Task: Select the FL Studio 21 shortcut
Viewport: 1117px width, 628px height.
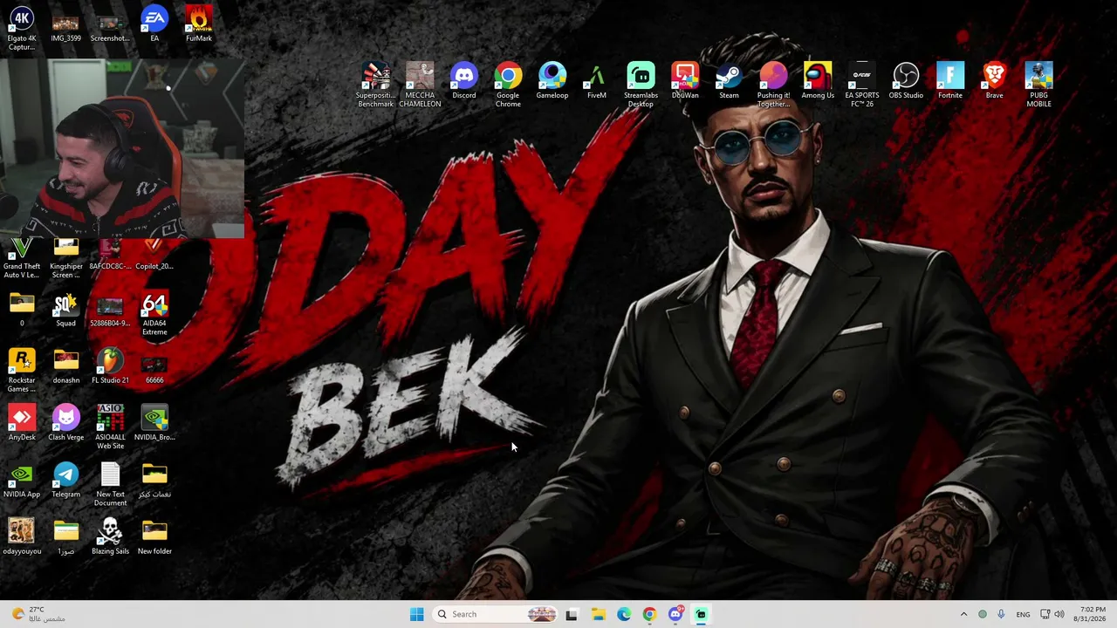Action: (x=110, y=365)
